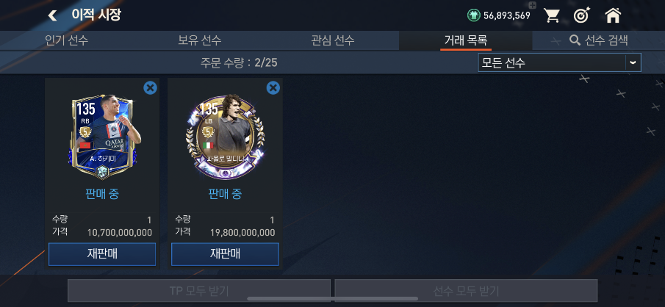Viewport: 665px width, 307px height.
Task: Tap the plus icon to add coins
Action: [x=533, y=6]
